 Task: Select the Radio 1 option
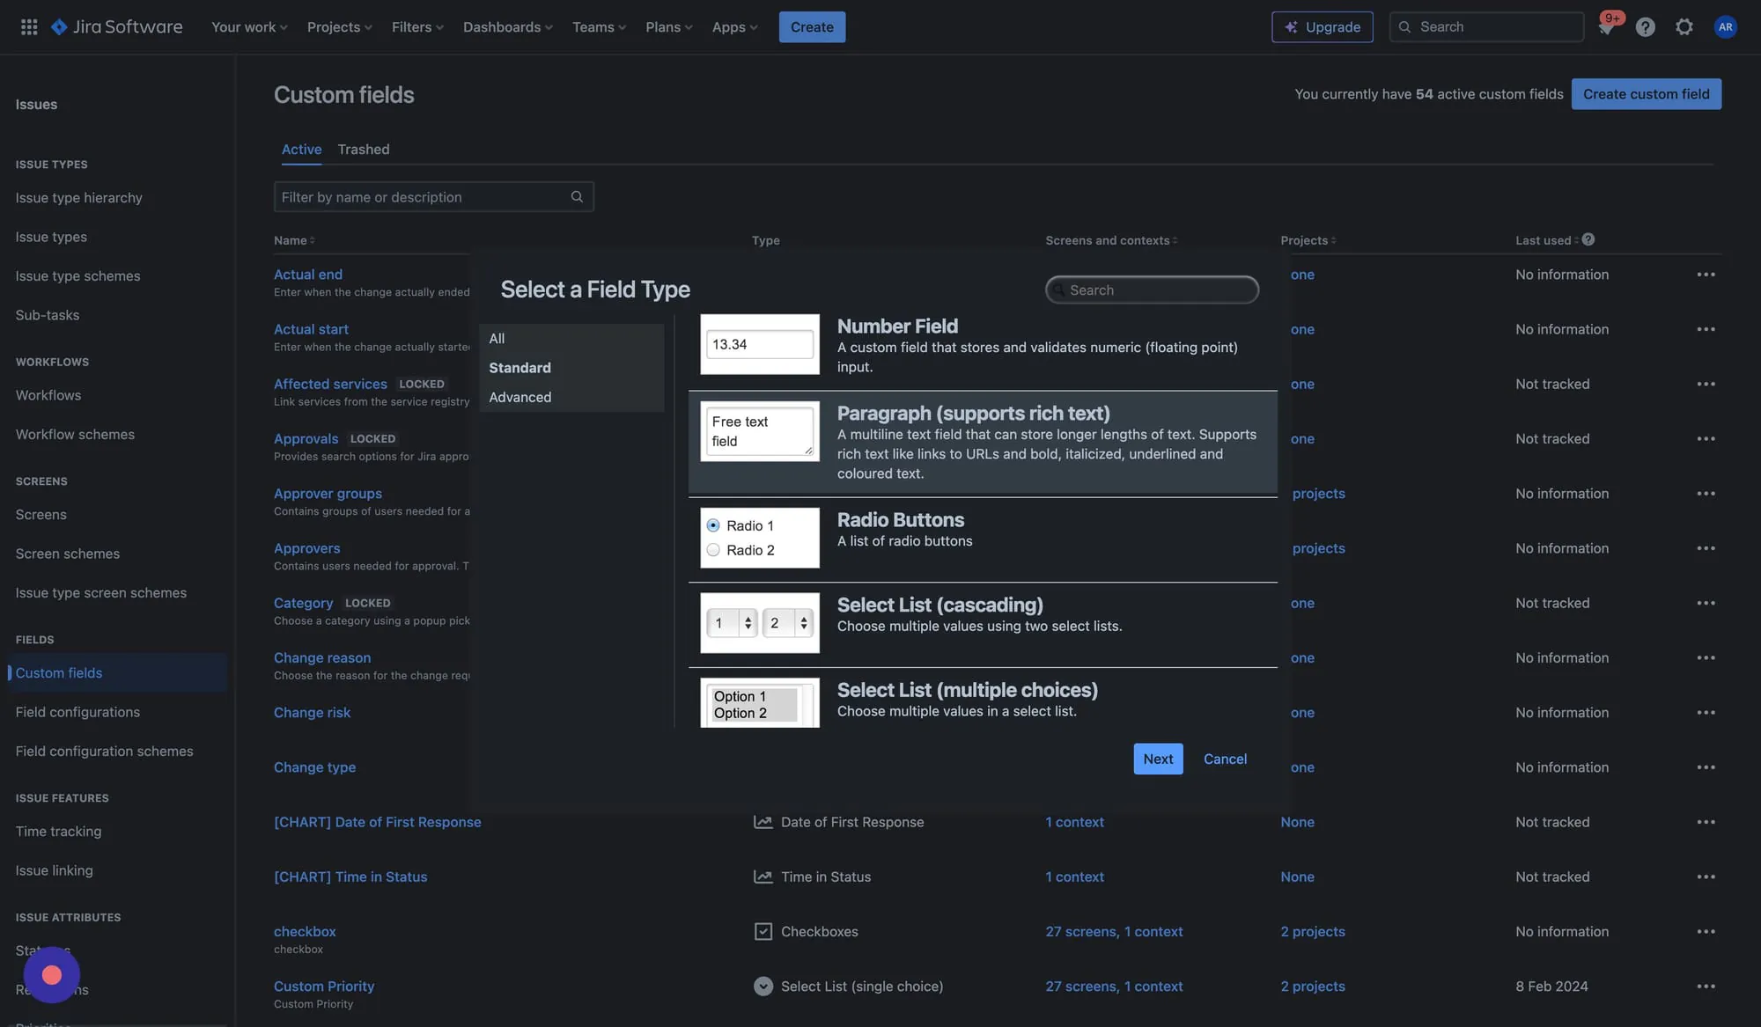tap(713, 525)
